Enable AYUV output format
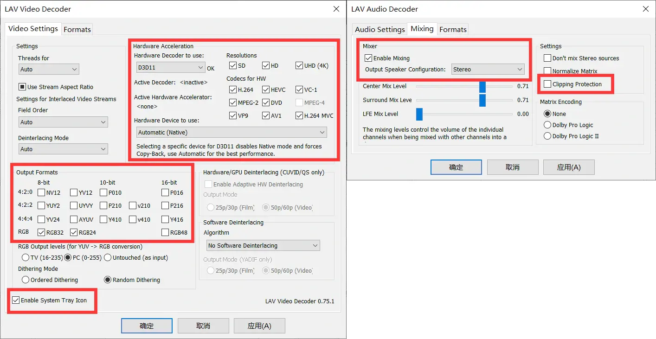 74,219
